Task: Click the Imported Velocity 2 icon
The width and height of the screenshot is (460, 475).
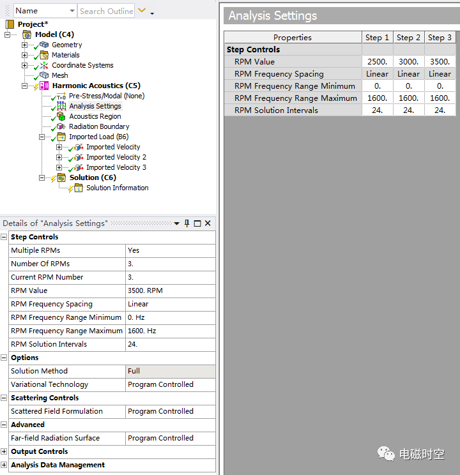Action: click(x=79, y=158)
